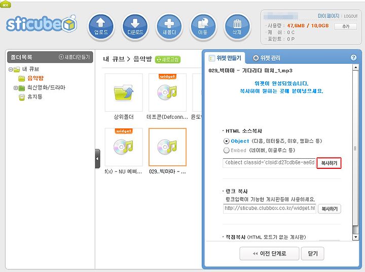365x272 pixels.
Task: Collapse the side panel with arrow handle
Action: (x=97, y=159)
